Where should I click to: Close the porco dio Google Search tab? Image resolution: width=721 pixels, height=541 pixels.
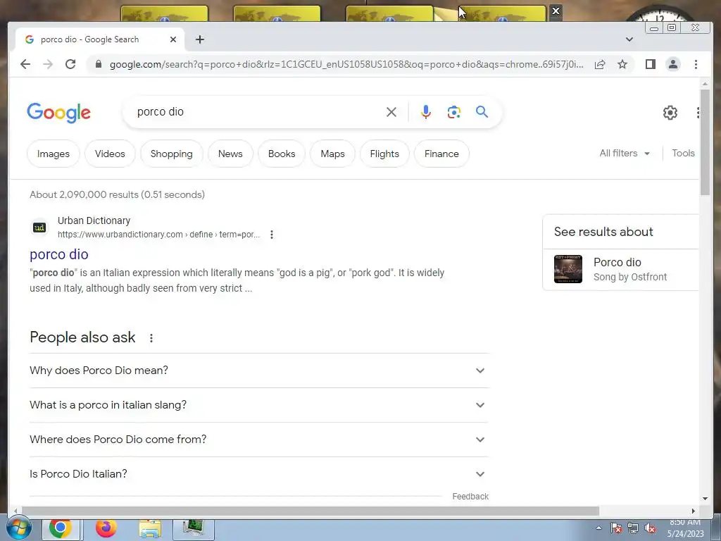(x=173, y=39)
